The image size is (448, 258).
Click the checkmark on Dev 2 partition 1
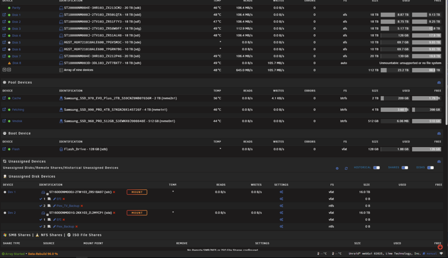(x=41, y=219)
